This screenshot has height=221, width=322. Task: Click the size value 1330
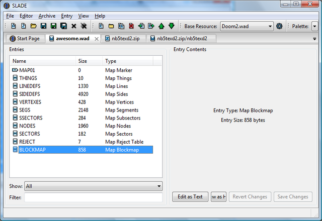tap(83, 86)
